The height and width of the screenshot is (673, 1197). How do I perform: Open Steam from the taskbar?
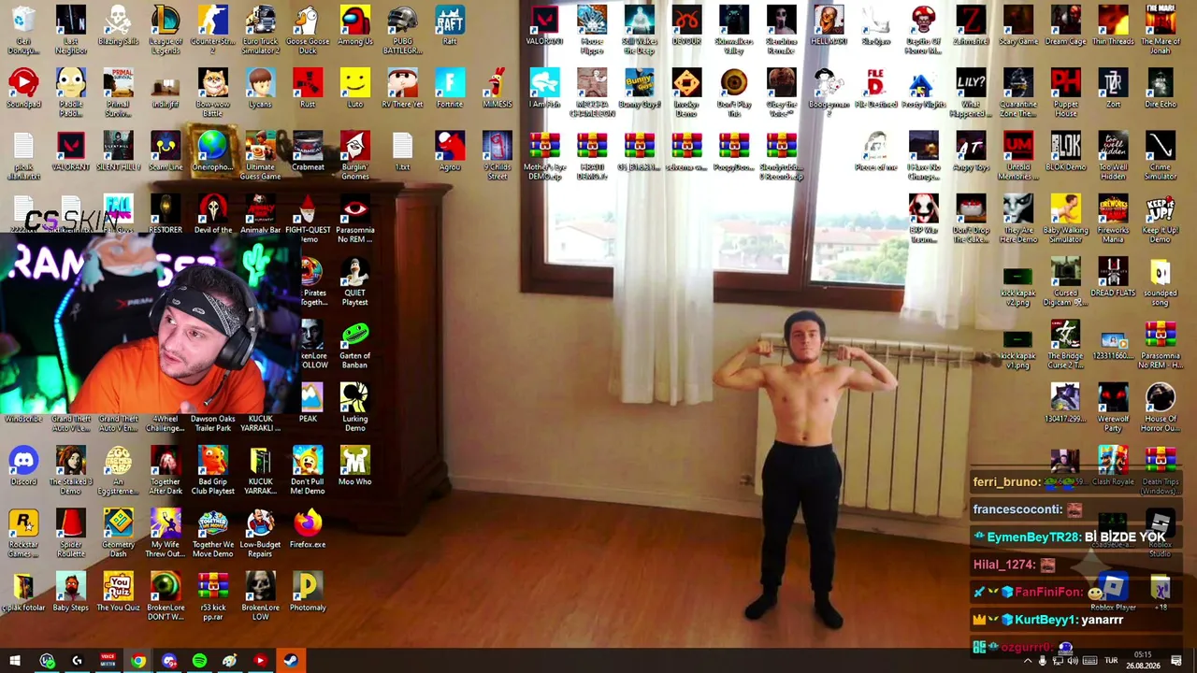coord(291,661)
